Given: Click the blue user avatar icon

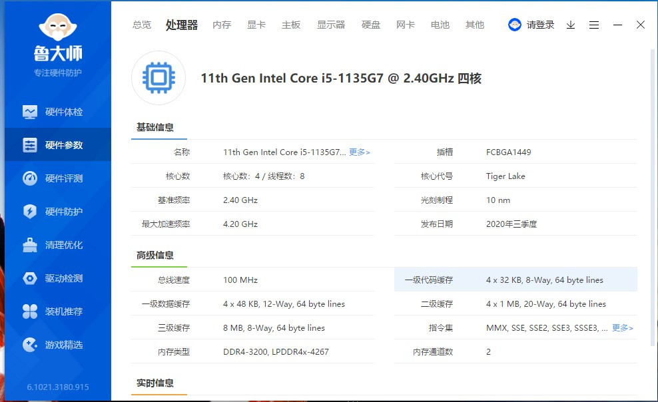Looking at the screenshot, I should click(x=515, y=25).
